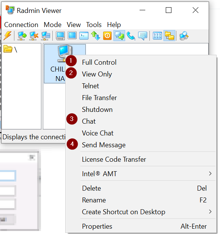
Task: Choose View Only from context menu
Action: coord(141,74)
